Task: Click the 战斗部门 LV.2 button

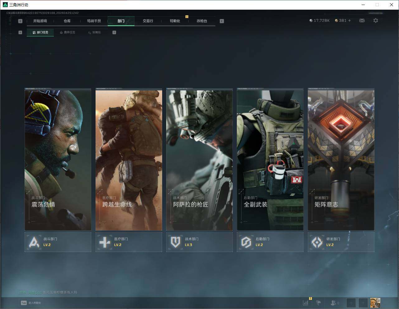Action: click(58, 242)
